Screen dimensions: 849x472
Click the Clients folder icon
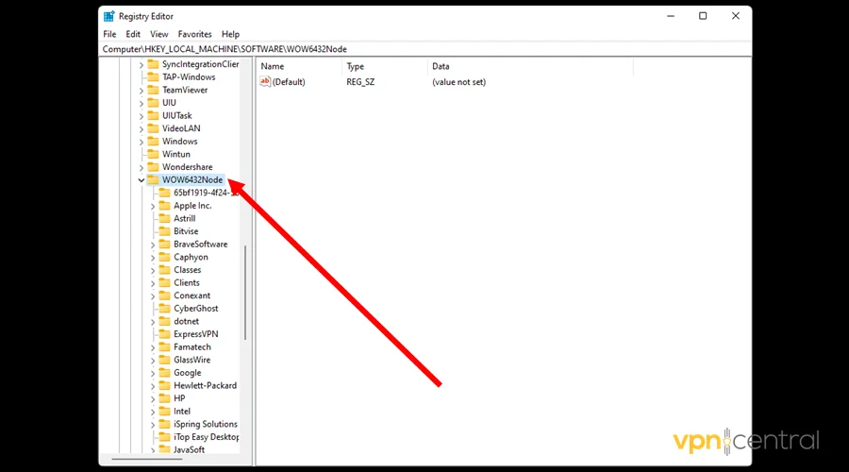point(164,282)
